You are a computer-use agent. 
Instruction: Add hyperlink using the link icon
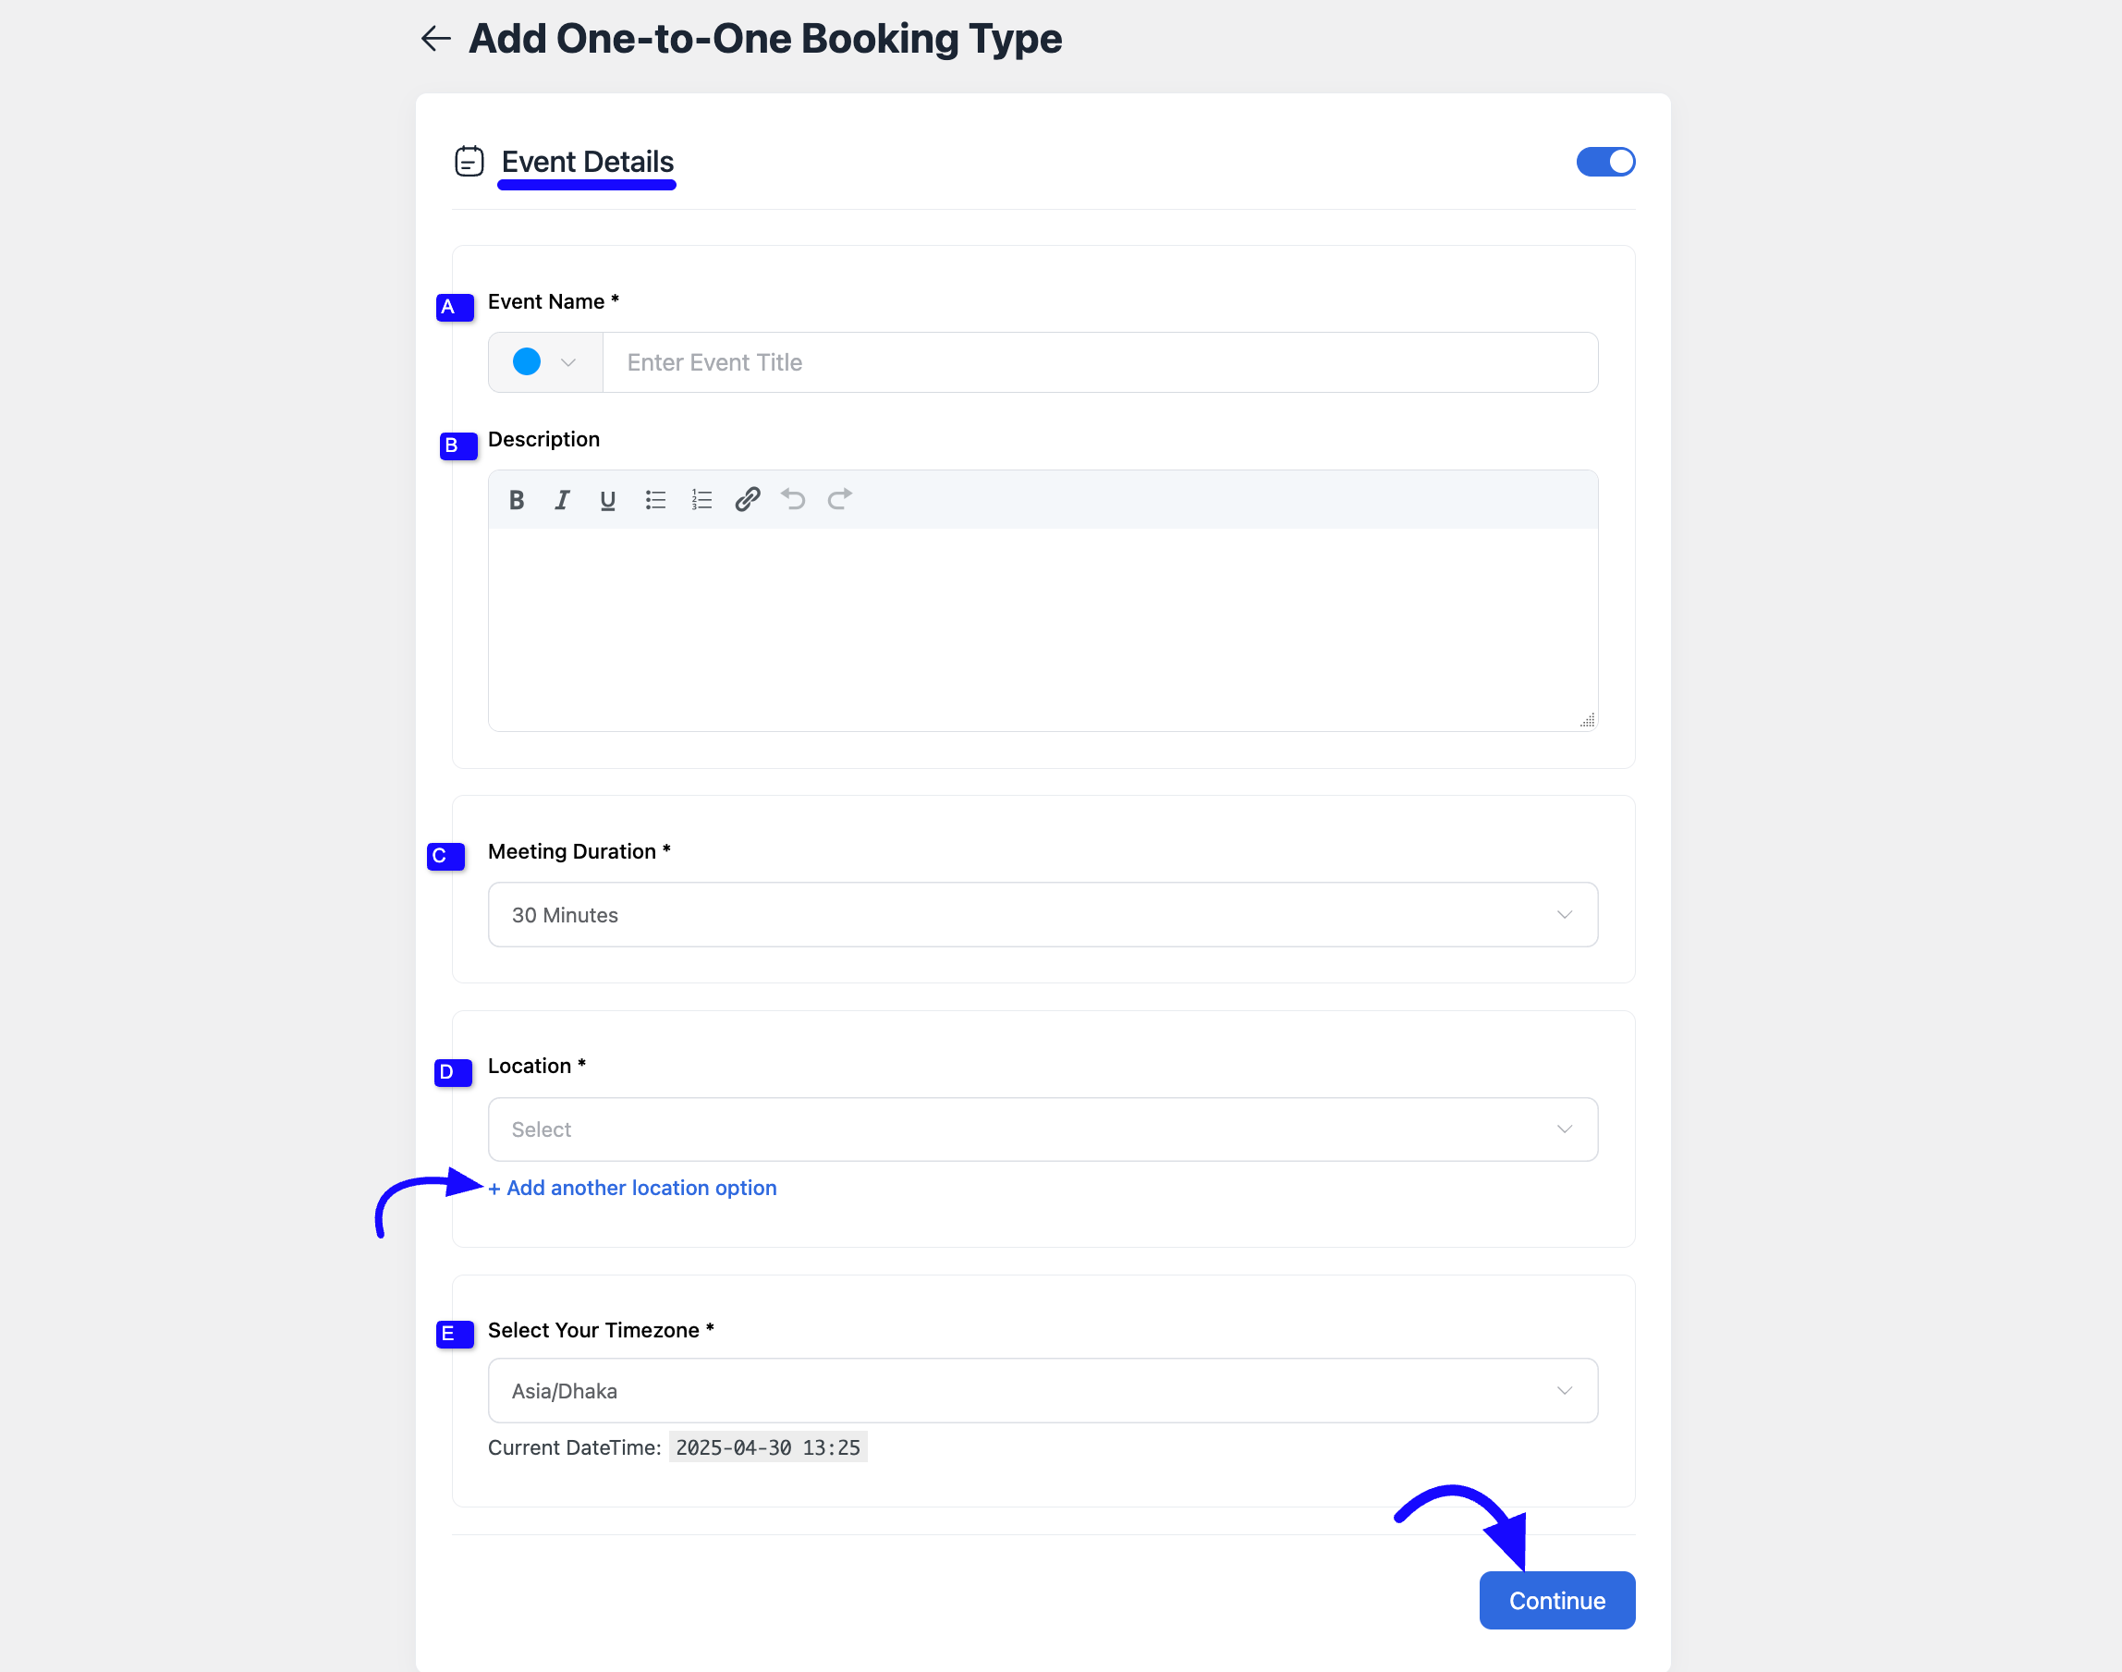click(x=748, y=499)
